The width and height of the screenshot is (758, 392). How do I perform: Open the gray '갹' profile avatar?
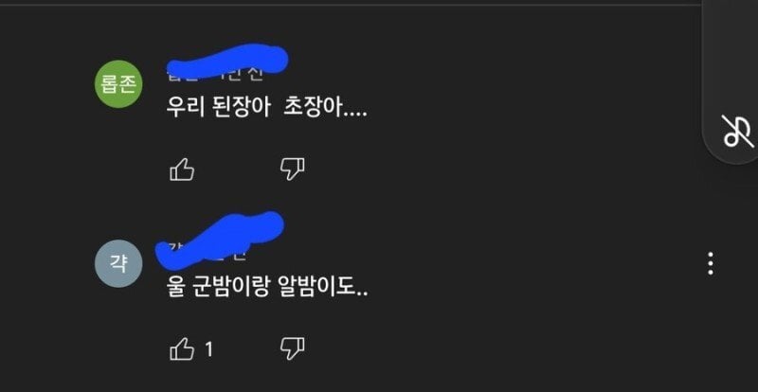tap(118, 263)
